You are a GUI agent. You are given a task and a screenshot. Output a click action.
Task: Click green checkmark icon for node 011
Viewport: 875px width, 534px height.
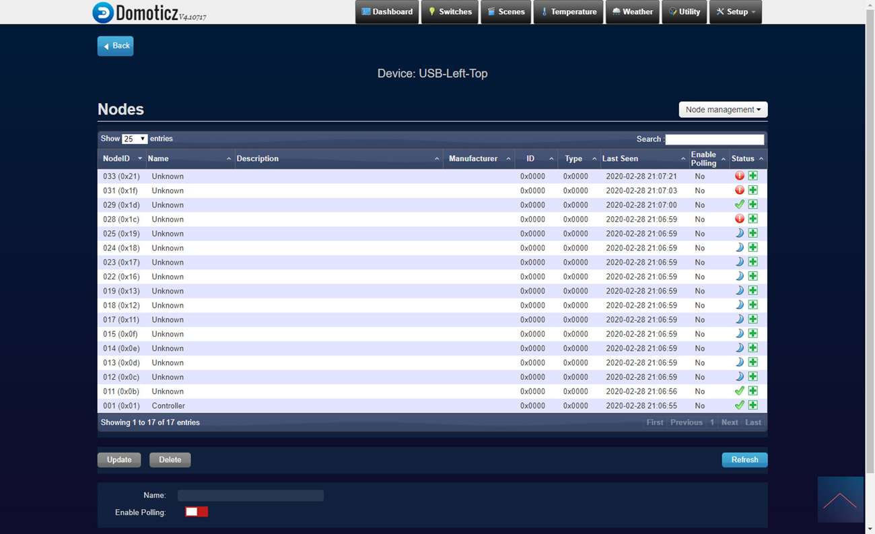(x=740, y=391)
